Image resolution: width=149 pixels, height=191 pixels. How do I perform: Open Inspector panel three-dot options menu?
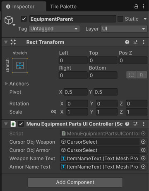click(x=143, y=6)
